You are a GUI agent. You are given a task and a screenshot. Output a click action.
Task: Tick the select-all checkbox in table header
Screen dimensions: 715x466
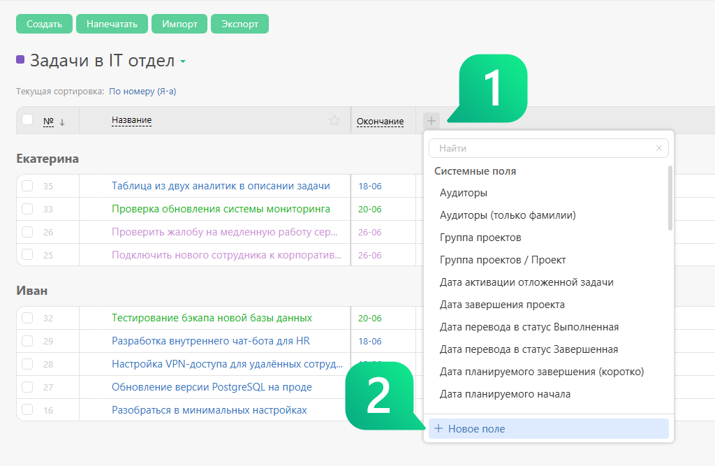click(27, 119)
